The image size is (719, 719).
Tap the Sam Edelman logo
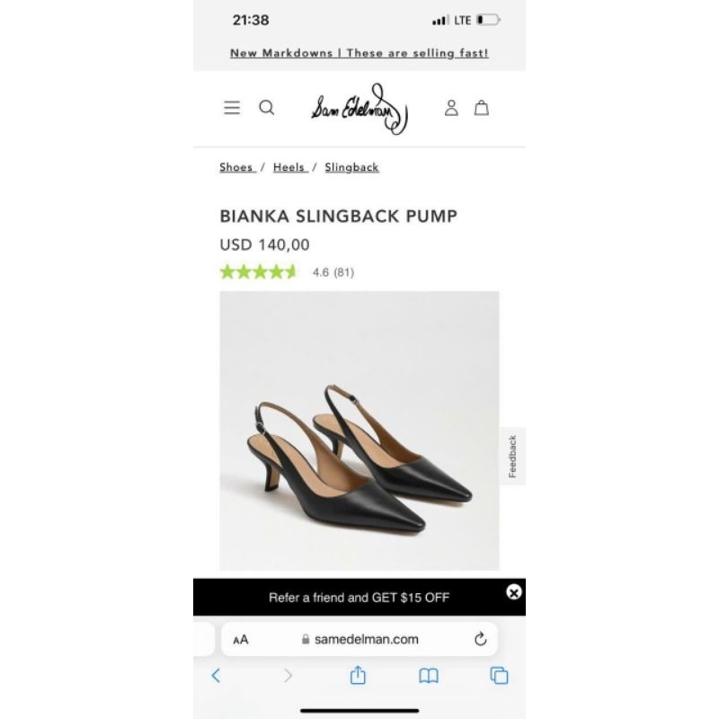coord(358,108)
